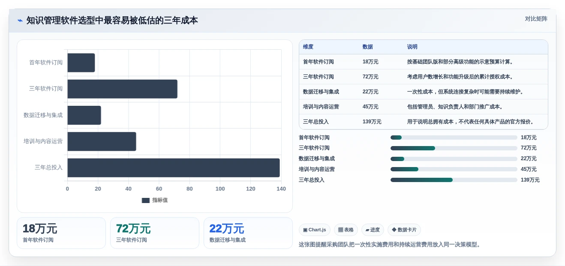Click the 三年软件订阅 progress bar
The height and width of the screenshot is (266, 565).
pyautogui.click(x=454, y=148)
